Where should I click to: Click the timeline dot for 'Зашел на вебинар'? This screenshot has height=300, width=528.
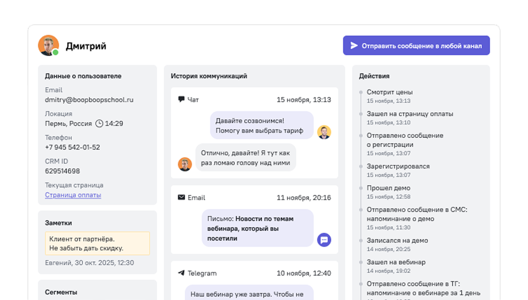[361, 262]
